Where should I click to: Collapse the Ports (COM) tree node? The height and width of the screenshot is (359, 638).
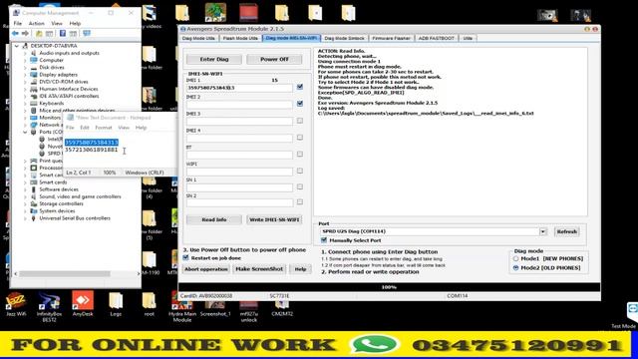point(25,132)
